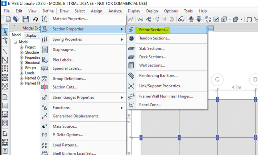Switch to the Display tab in explorer

31,35
